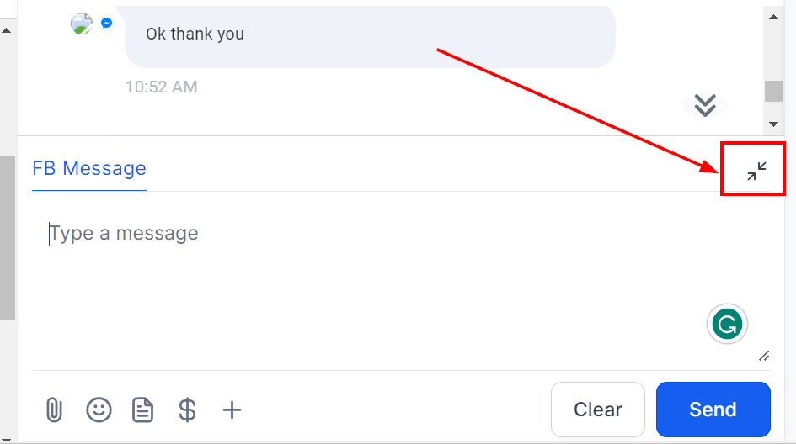Click the paperclip attachment icon
The width and height of the screenshot is (796, 444).
coord(54,410)
